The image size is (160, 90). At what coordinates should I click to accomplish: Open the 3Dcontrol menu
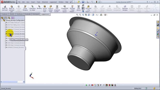(x=45, y=2)
